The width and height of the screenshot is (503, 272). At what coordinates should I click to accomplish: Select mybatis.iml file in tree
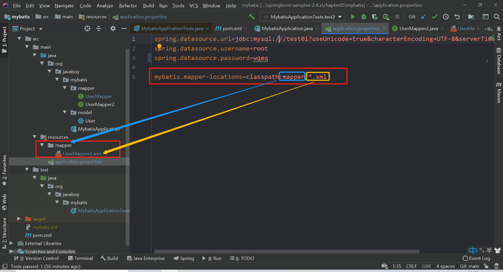tap(45, 227)
